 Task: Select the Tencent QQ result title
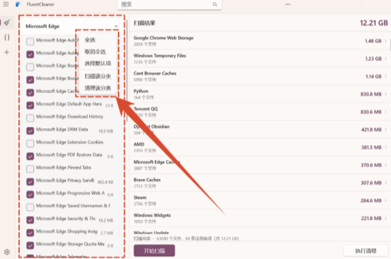click(x=145, y=109)
